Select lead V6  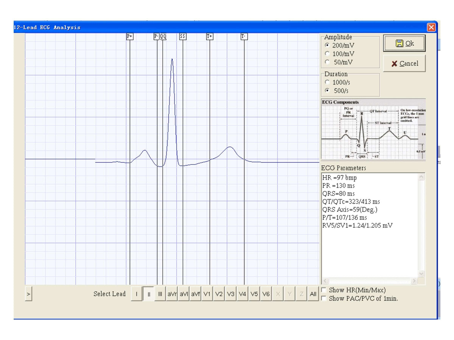(x=266, y=294)
